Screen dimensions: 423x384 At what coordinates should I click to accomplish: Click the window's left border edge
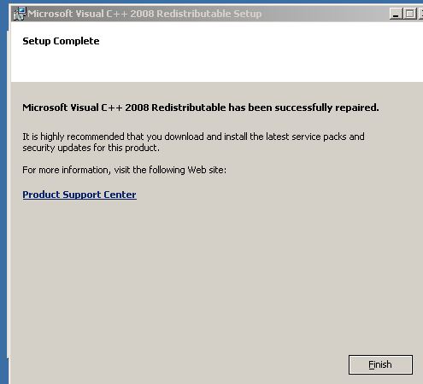click(x=9, y=199)
